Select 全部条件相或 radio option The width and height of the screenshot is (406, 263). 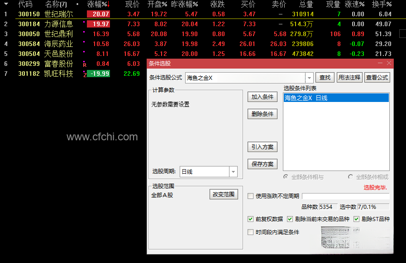(350, 177)
